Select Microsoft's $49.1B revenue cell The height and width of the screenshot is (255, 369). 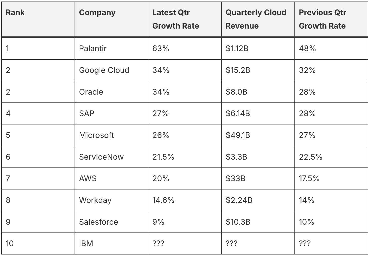click(238, 135)
